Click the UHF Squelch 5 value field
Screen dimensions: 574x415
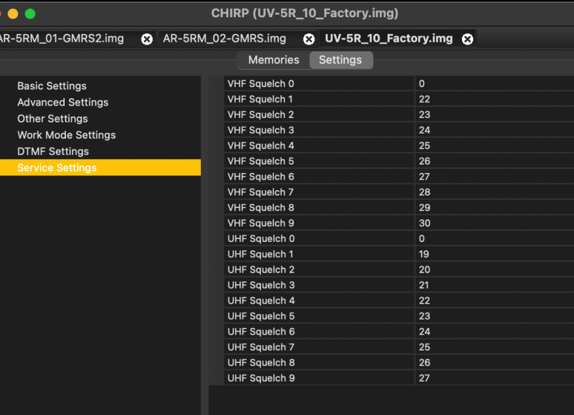click(x=494, y=316)
